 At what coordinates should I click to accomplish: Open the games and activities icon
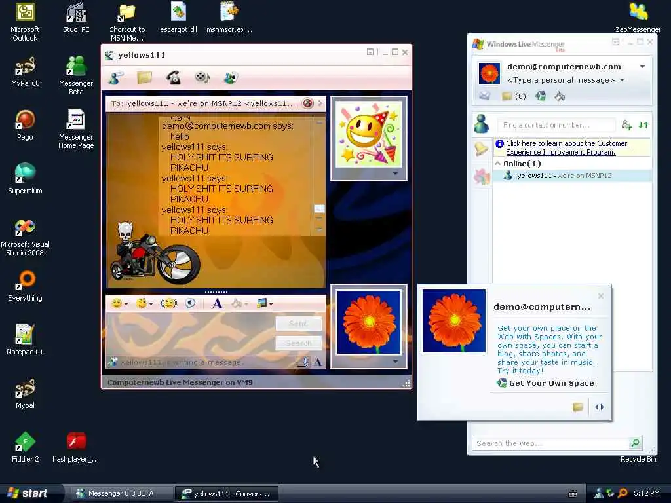[231, 78]
